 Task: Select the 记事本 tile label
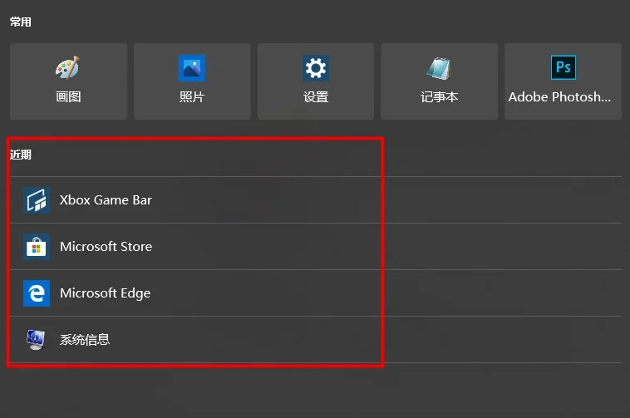click(x=439, y=96)
